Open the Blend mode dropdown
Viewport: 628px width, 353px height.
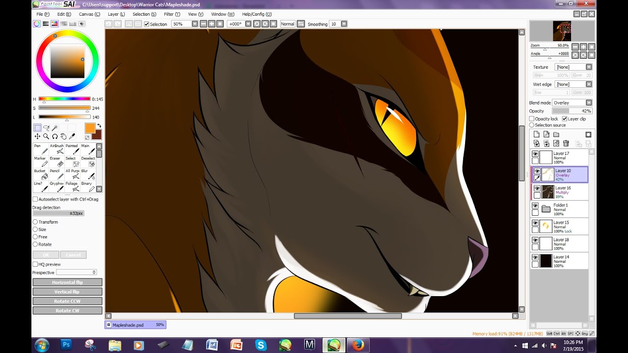tap(589, 103)
